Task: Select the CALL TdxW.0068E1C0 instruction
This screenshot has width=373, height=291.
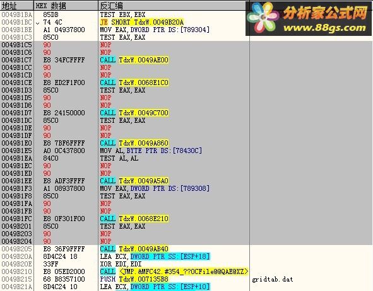Action: pos(134,83)
